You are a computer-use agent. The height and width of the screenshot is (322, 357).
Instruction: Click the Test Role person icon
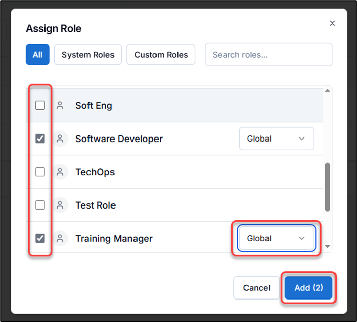pos(60,205)
